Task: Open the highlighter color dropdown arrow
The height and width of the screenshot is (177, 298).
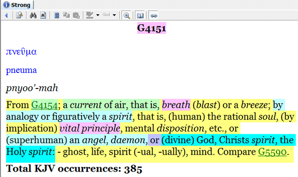Action: coord(98,15)
